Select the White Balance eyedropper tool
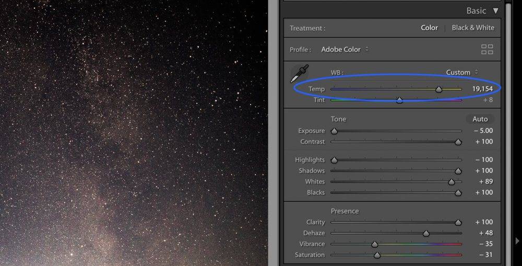The image size is (522, 266). coord(300,74)
